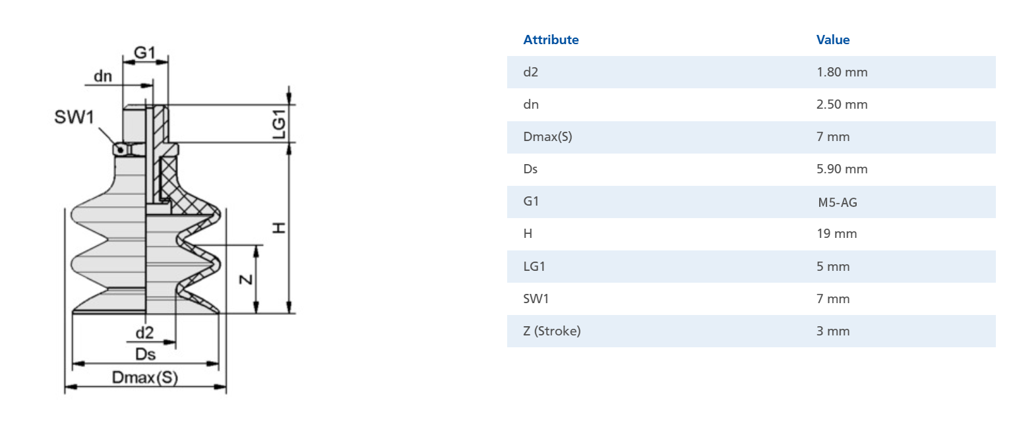Click the Value column header
The height and width of the screenshot is (429, 1015).
coord(833,40)
